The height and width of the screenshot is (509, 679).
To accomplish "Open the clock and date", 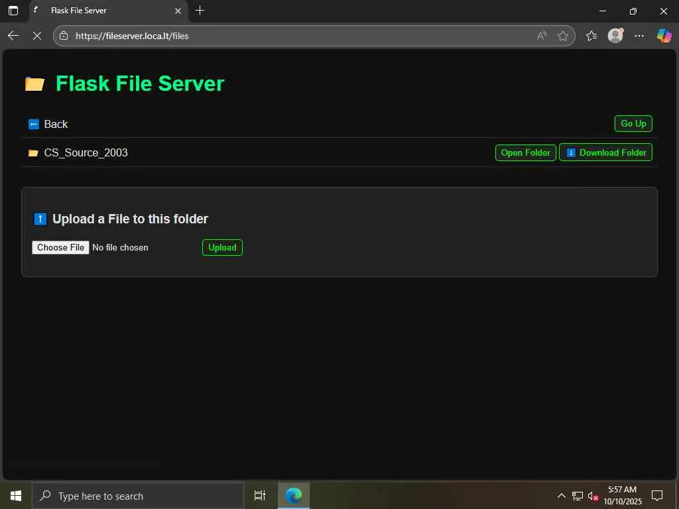I will (x=622, y=496).
